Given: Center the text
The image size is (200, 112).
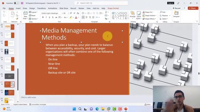Looking at the screenshot, I should (x=87, y=17).
